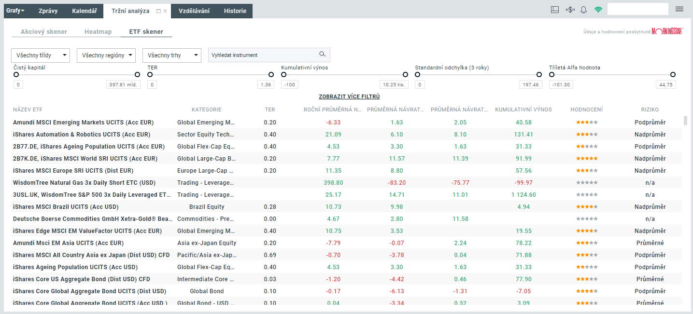Switch to the Akciový skener tab
The image size is (693, 314).
[43, 32]
